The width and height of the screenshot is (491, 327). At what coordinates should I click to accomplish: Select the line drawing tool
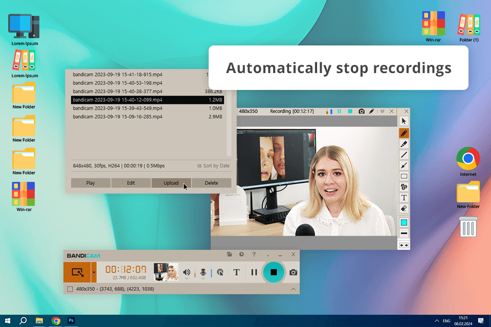pyautogui.click(x=404, y=155)
